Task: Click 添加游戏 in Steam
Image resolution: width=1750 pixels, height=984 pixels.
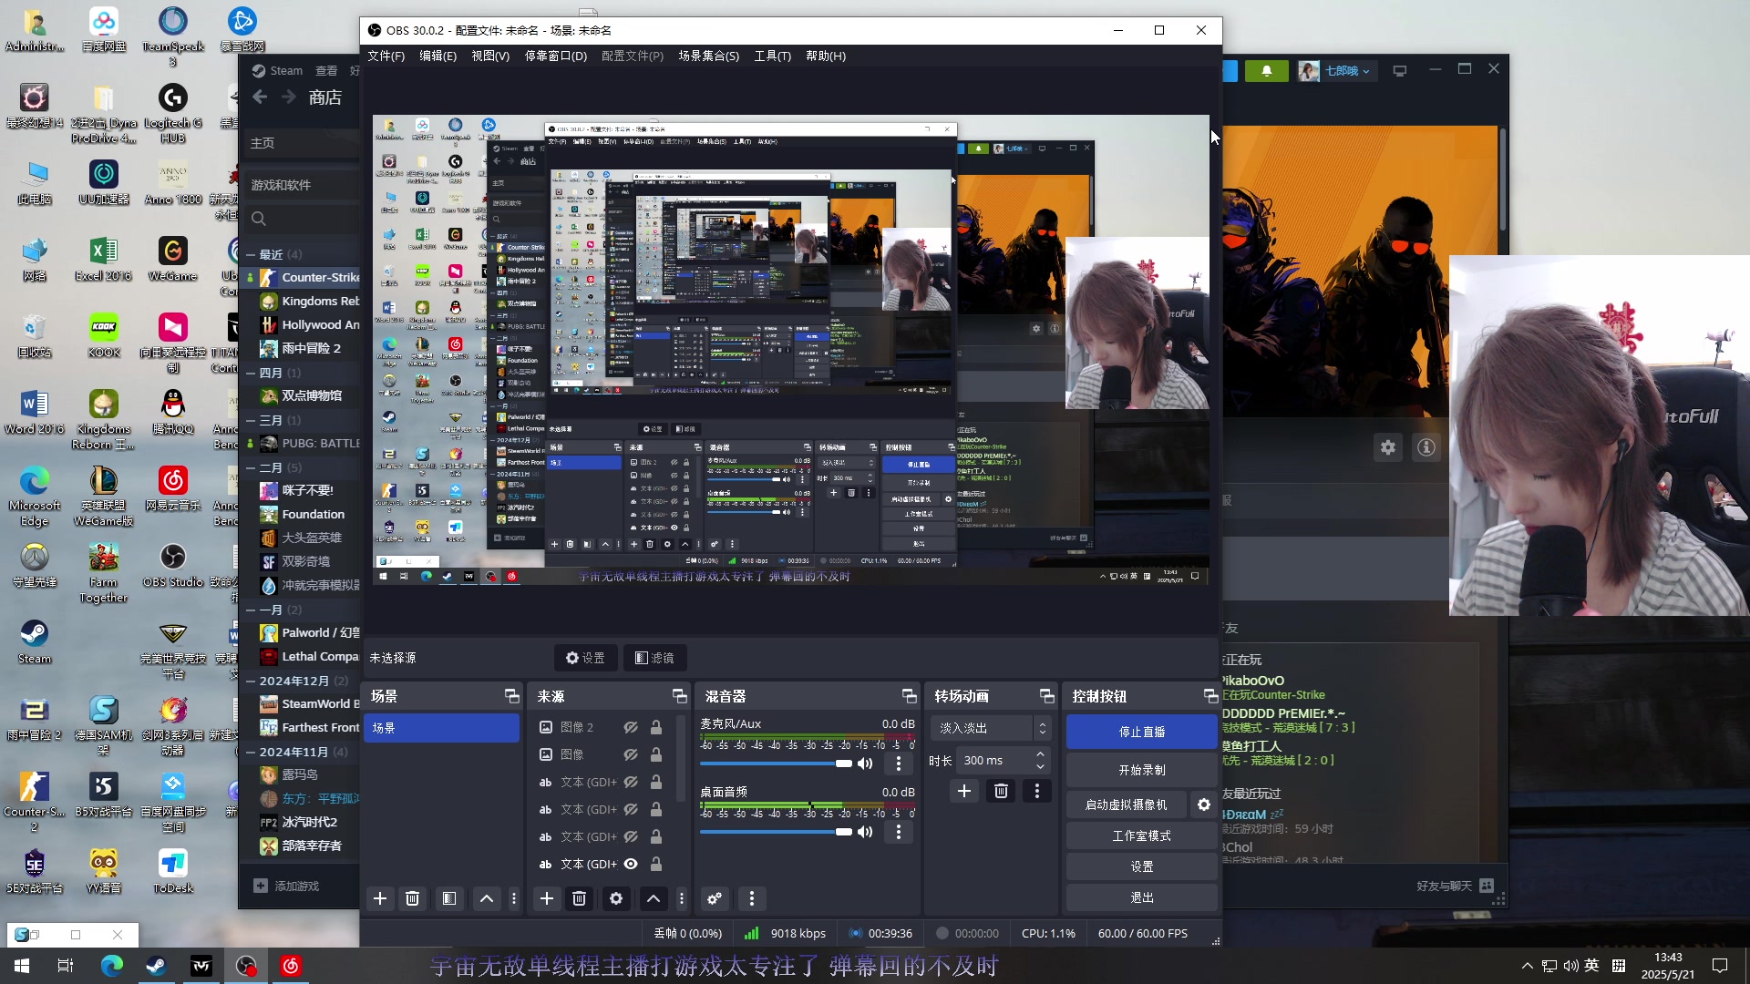Action: point(287,886)
